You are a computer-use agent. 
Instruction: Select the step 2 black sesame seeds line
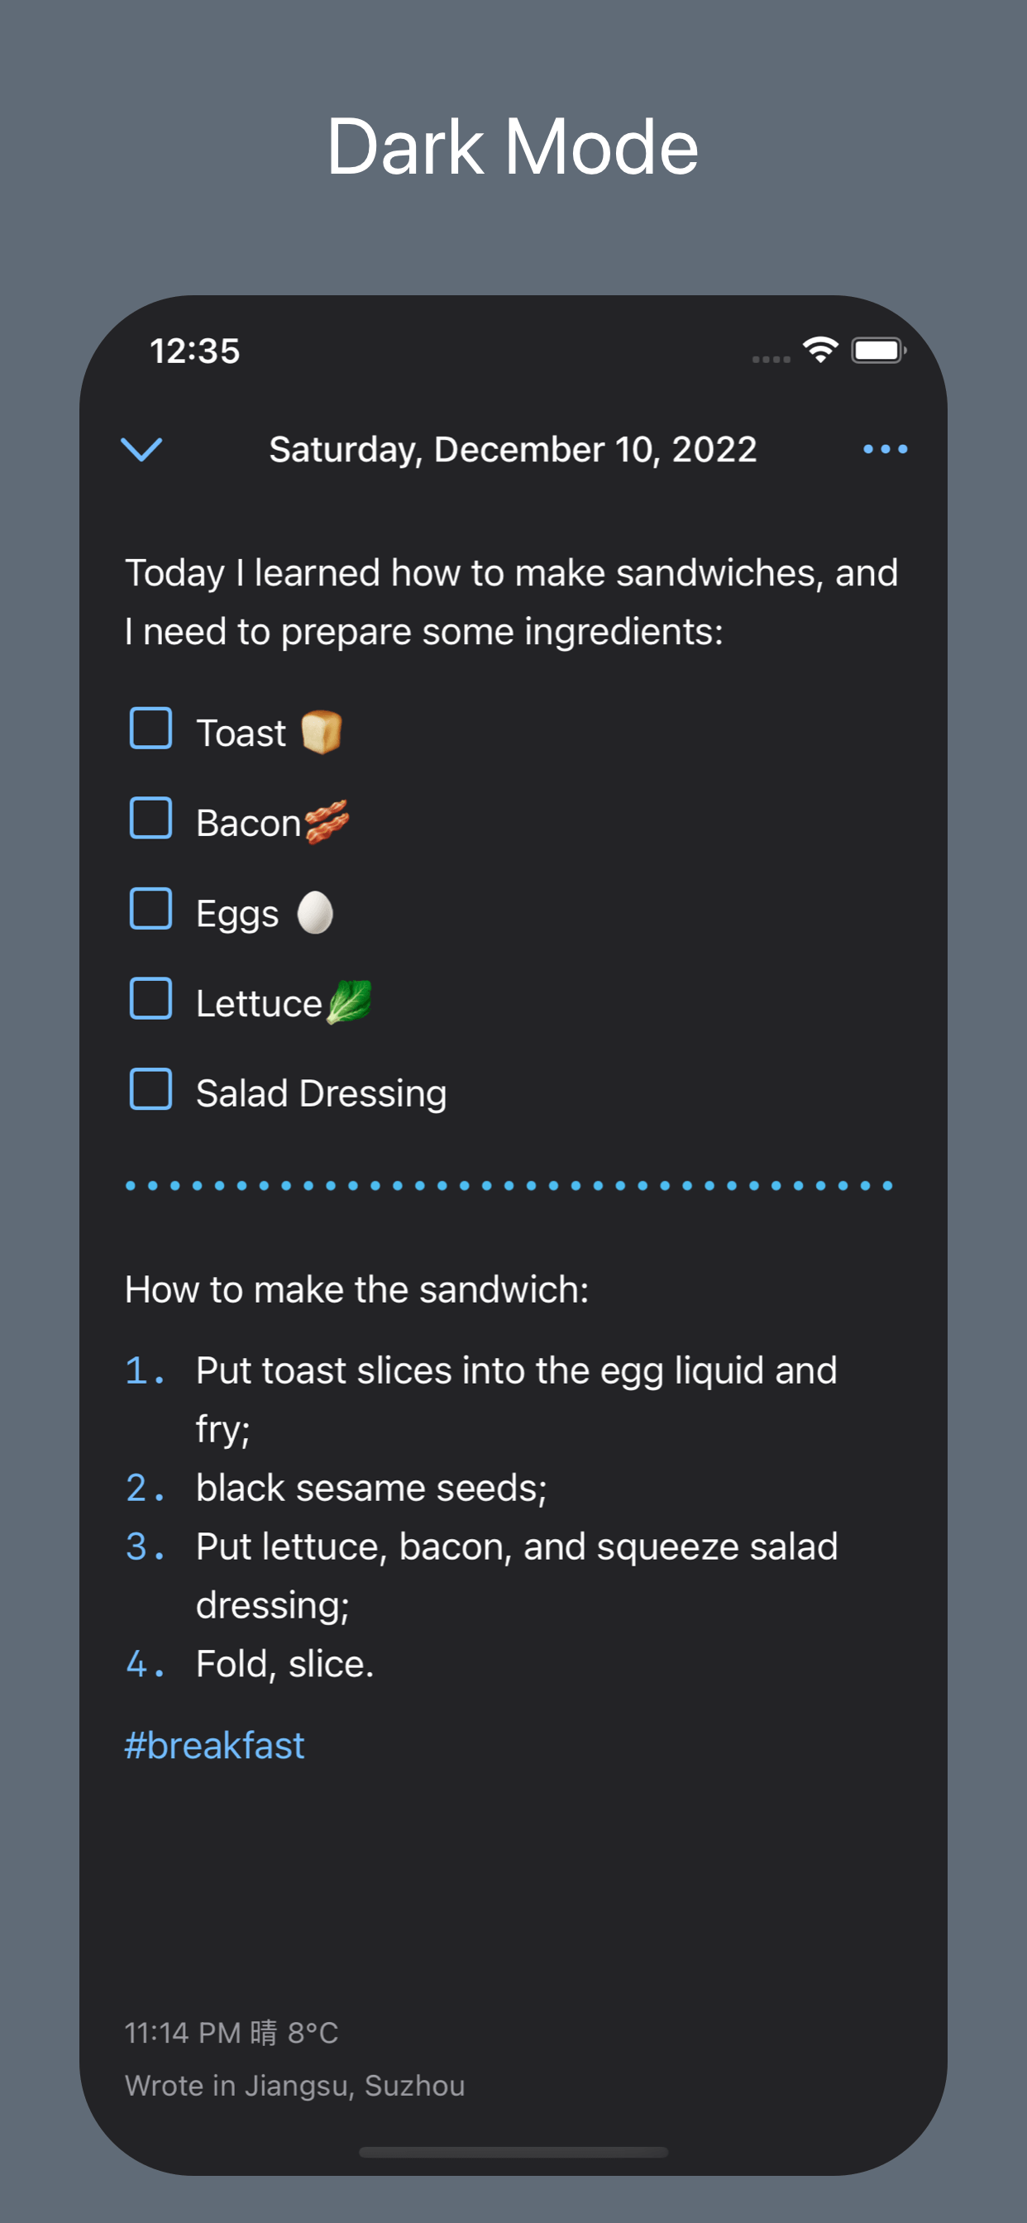(x=336, y=1488)
